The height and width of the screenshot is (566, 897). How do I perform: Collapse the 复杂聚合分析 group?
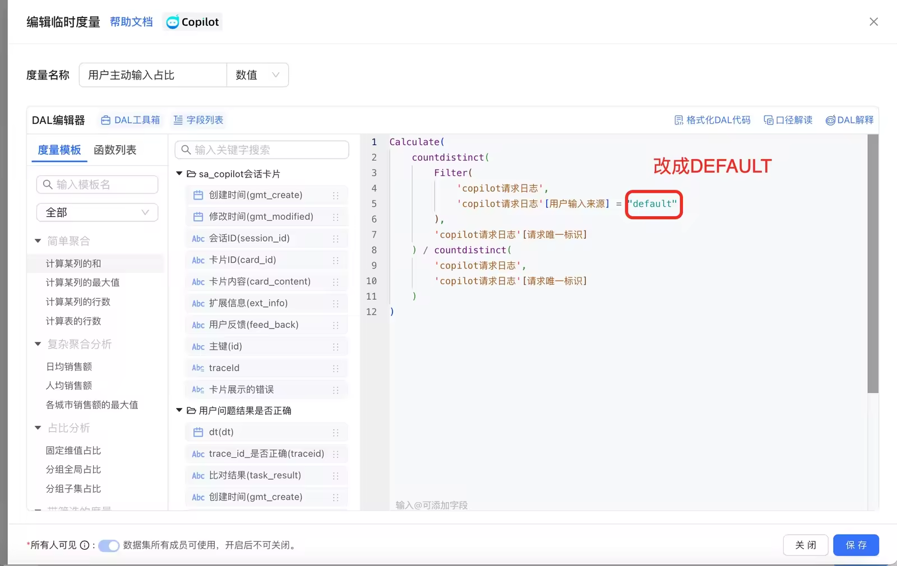pyautogui.click(x=38, y=344)
